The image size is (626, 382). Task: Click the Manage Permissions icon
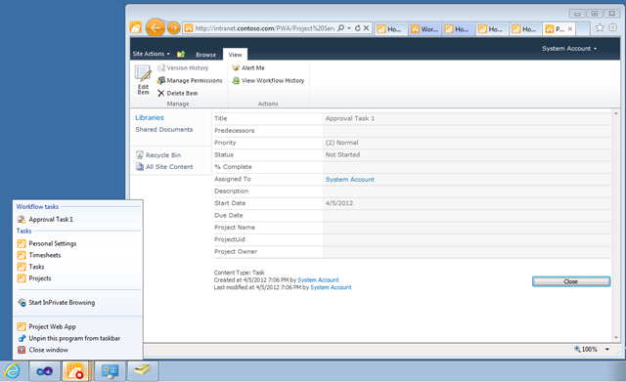point(161,80)
